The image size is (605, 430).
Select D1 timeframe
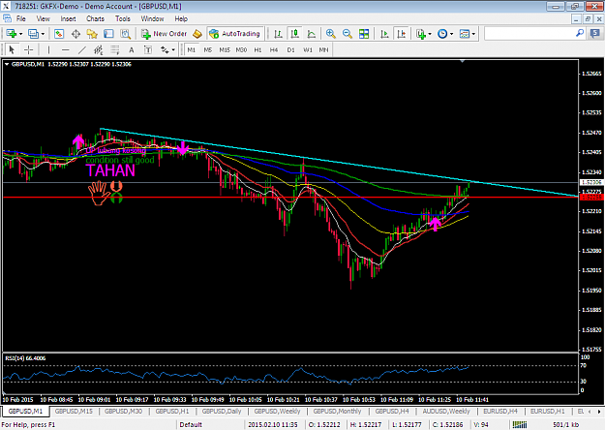coord(291,50)
